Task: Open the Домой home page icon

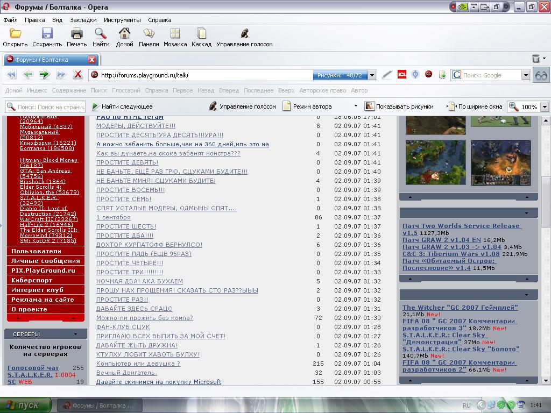Action: pyautogui.click(x=124, y=33)
